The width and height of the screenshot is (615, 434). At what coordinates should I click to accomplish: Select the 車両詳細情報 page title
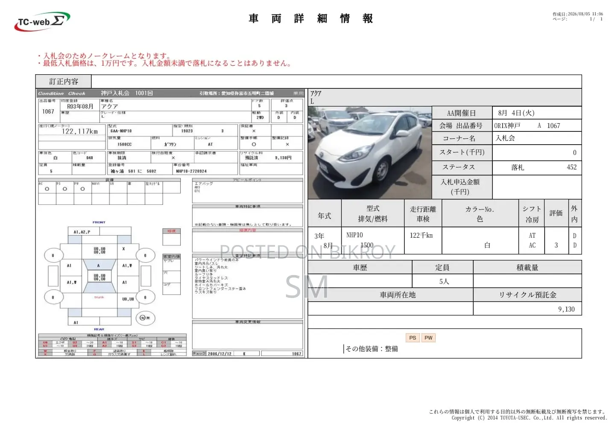[311, 18]
